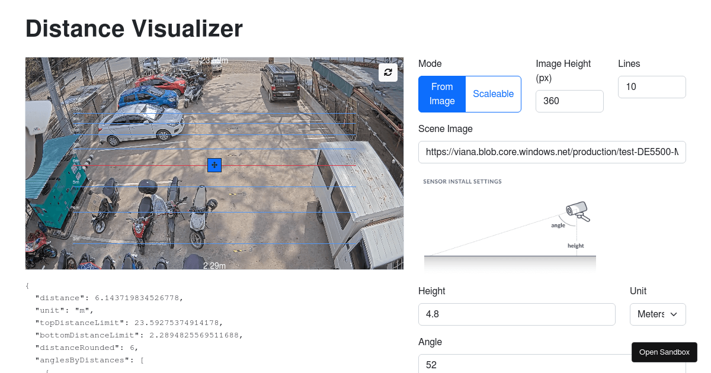Screen dimensions: 711x373
Task: Click the 2.29m label below the image
Action: [214, 266]
